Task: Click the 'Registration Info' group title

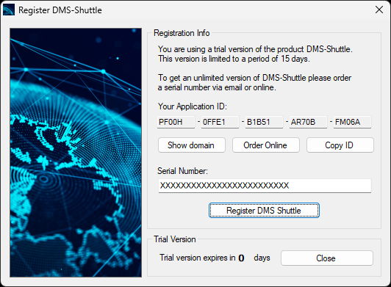Action: [182, 33]
